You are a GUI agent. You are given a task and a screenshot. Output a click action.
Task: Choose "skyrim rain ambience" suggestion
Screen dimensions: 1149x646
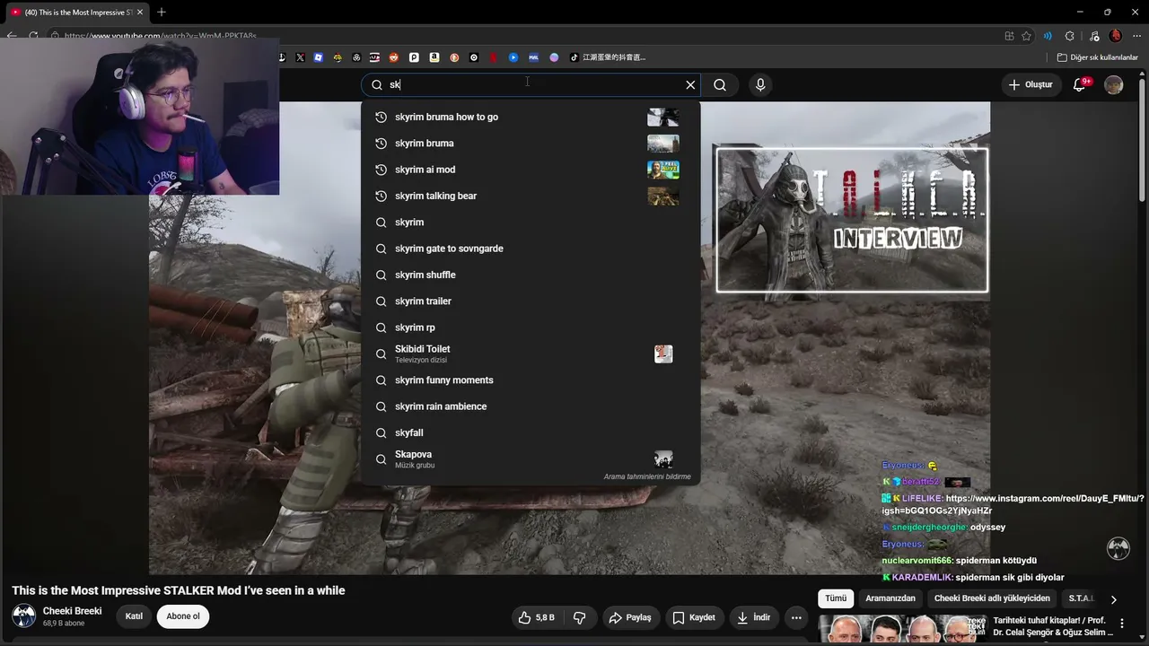[x=531, y=406]
